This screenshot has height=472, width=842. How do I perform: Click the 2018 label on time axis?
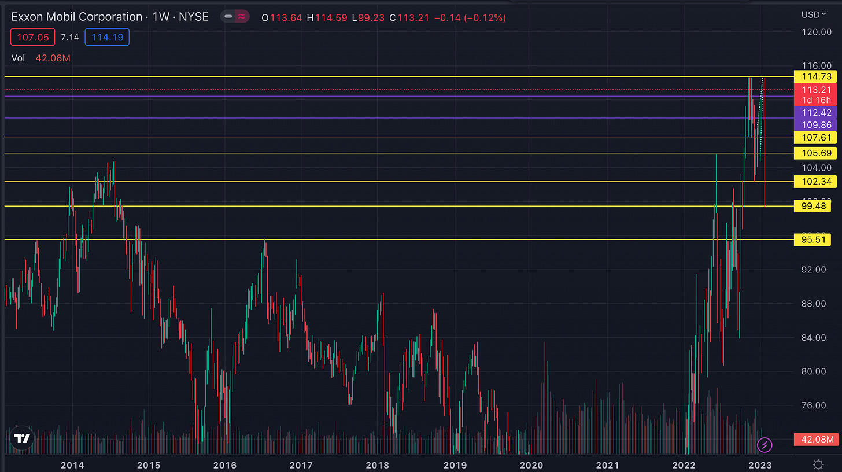pos(378,464)
